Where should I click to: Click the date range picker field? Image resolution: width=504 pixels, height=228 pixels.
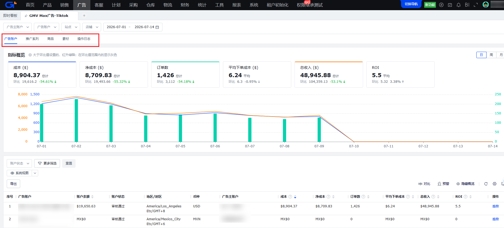[133, 27]
